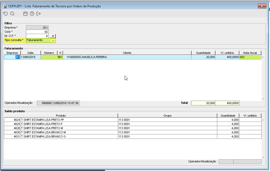Click Vl. unitário header in Saldo produto
Viewport: 270px width, 171px height.
pyautogui.click(x=250, y=116)
